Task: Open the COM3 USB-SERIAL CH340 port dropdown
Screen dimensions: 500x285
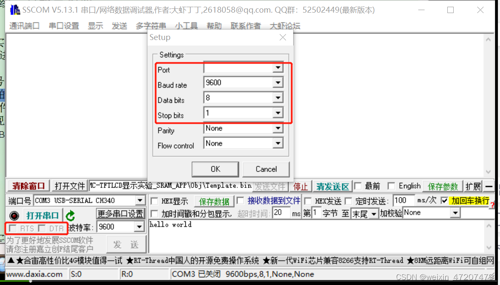Action: (139, 200)
